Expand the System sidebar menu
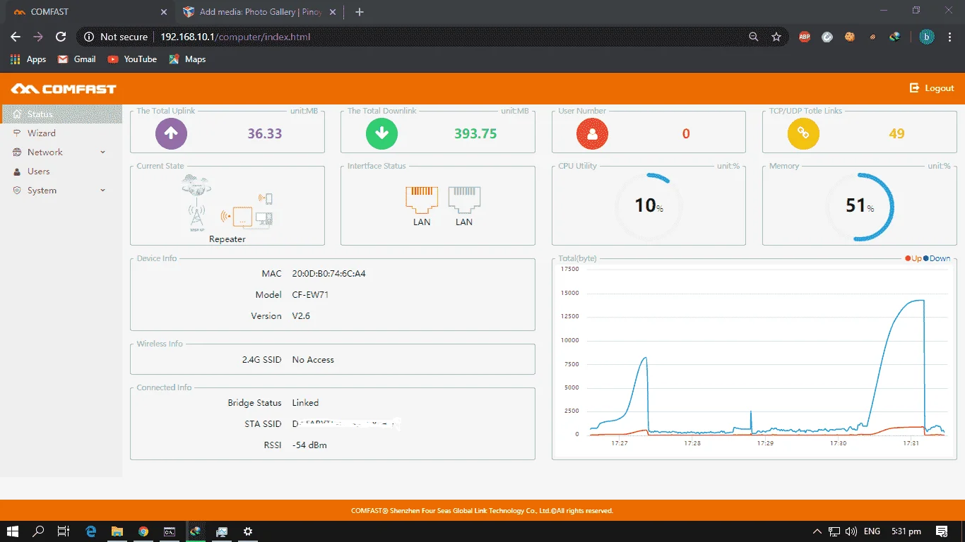 pyautogui.click(x=61, y=191)
